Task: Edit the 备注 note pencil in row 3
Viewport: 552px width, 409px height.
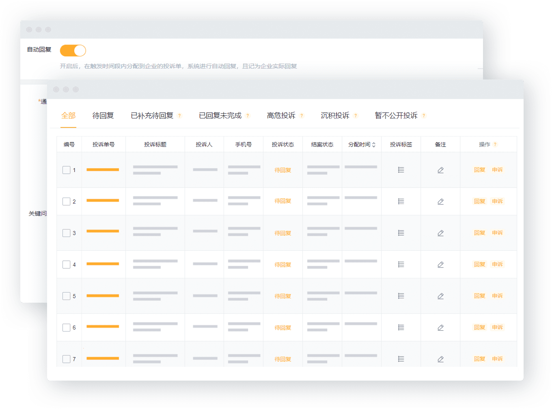Action: [440, 233]
